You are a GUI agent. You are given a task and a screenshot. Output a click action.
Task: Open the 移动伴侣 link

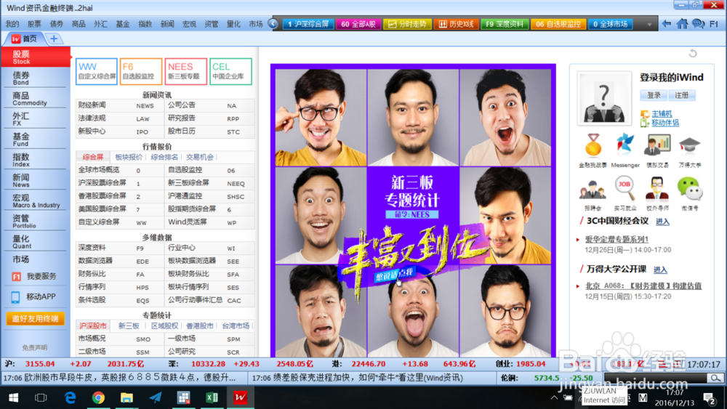pyautogui.click(x=665, y=123)
